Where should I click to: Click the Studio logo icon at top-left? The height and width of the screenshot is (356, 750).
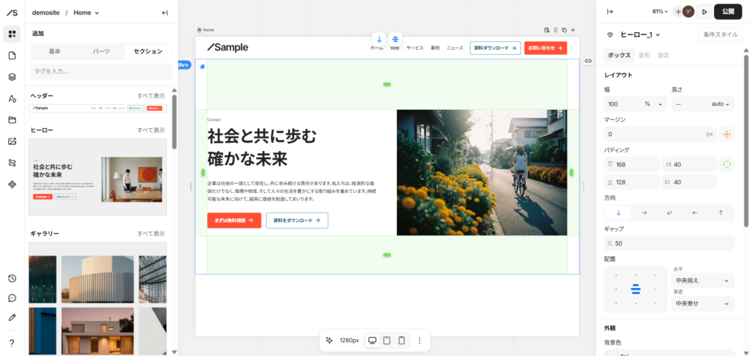click(x=12, y=13)
